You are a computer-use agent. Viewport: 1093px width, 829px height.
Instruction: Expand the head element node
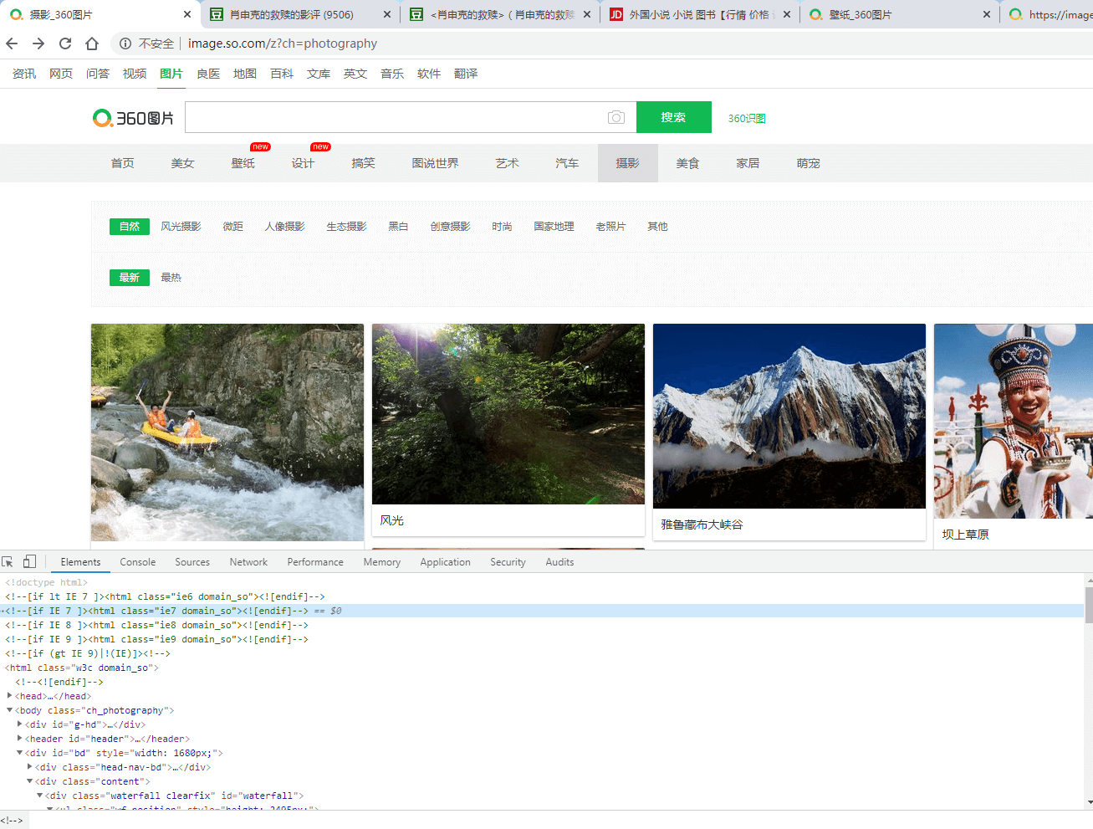(x=10, y=696)
